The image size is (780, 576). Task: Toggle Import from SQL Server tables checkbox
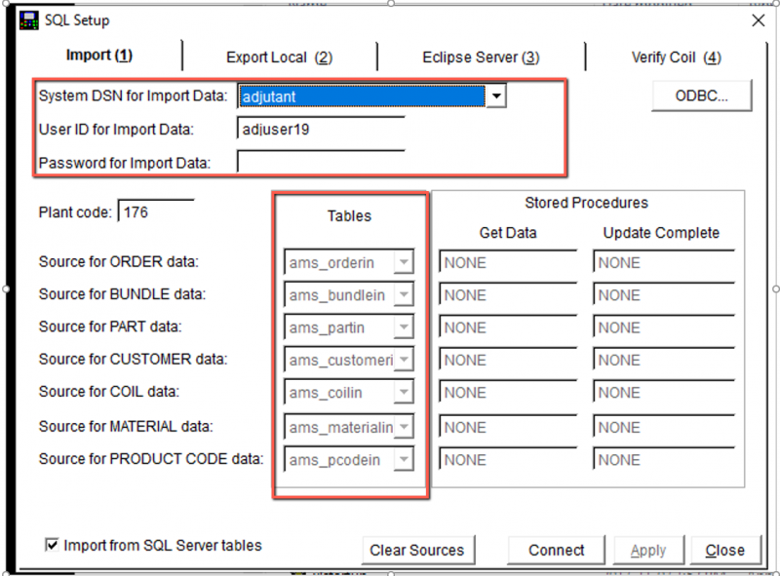pyautogui.click(x=53, y=546)
